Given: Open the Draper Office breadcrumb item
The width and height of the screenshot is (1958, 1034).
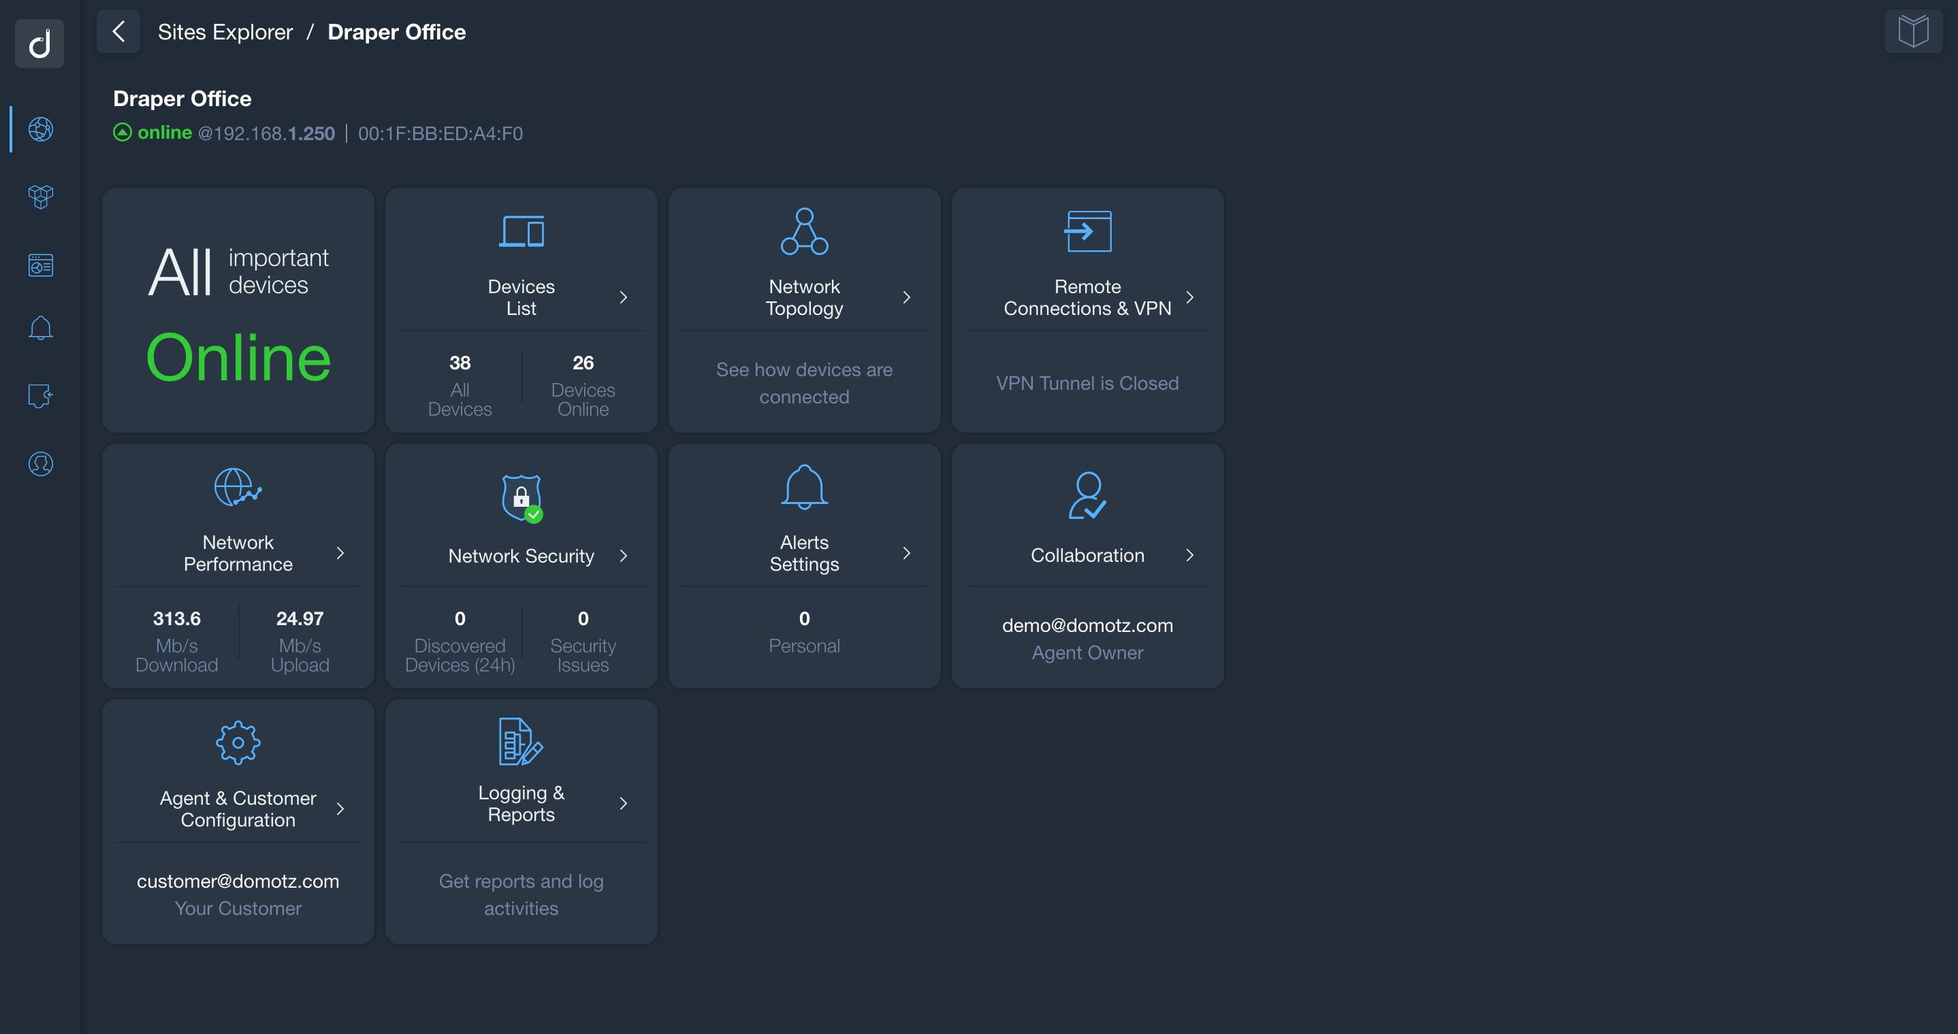Looking at the screenshot, I should tap(396, 32).
